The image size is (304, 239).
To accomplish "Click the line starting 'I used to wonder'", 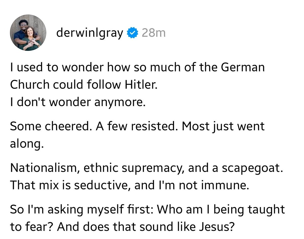I will 137,68.
